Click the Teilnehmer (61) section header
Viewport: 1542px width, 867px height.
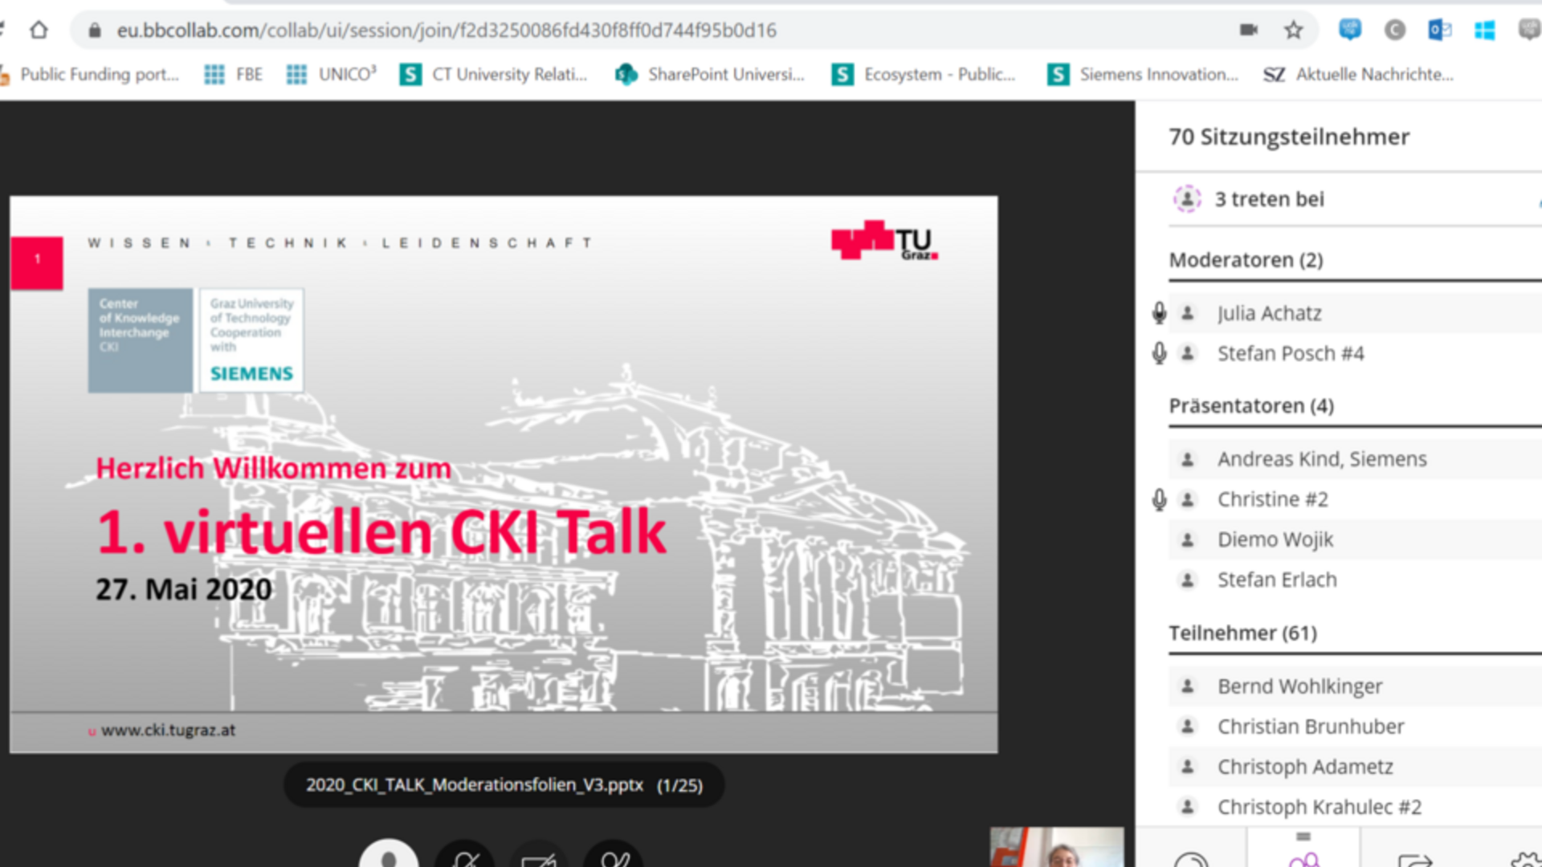pyautogui.click(x=1242, y=633)
